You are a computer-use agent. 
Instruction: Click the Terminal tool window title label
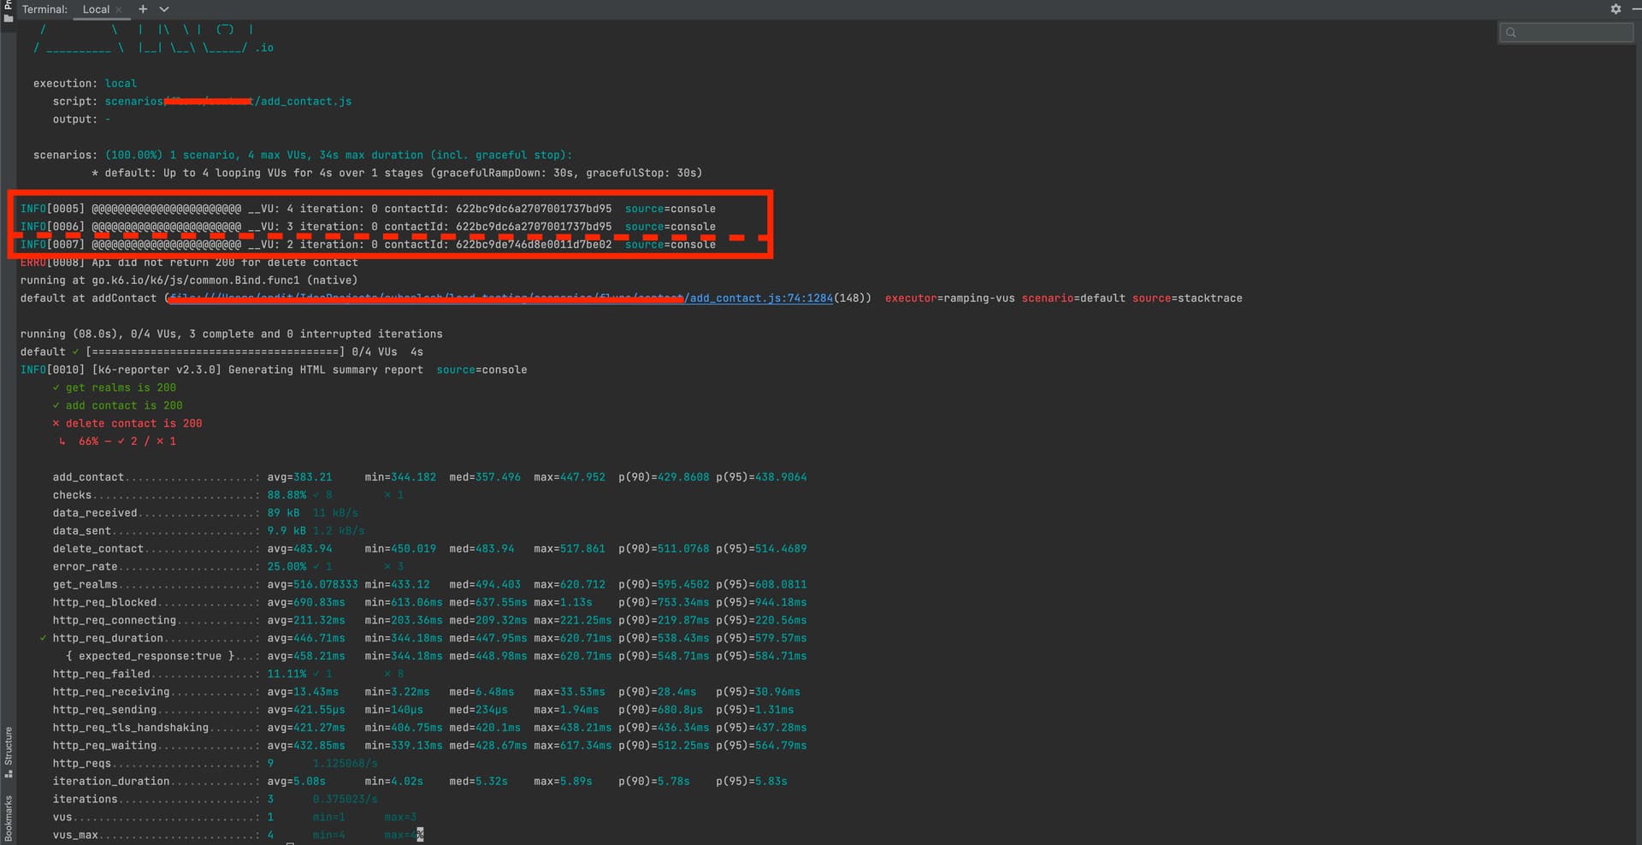pyautogui.click(x=44, y=9)
